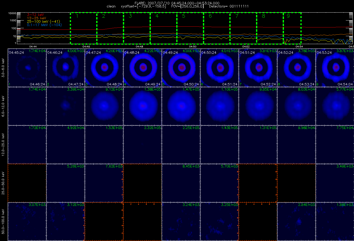Click the 7.62E+03 peak value label

(114, 166)
